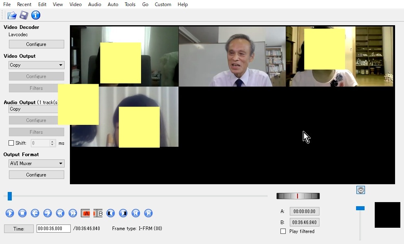Go to previous frame with left arrow
This screenshot has width=404, height=244.
(x=35, y=213)
